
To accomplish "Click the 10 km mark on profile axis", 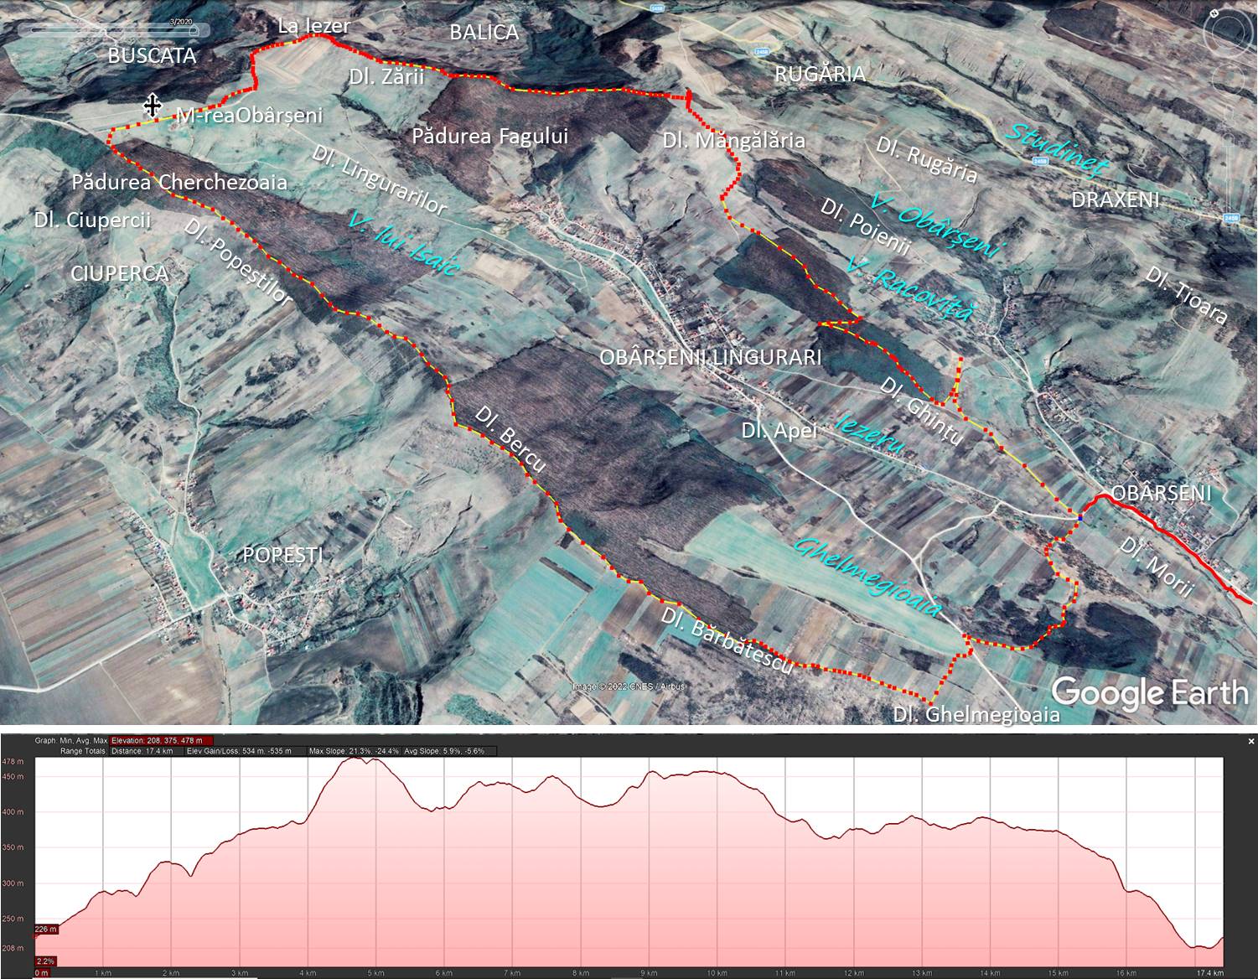I will pyautogui.click(x=716, y=973).
